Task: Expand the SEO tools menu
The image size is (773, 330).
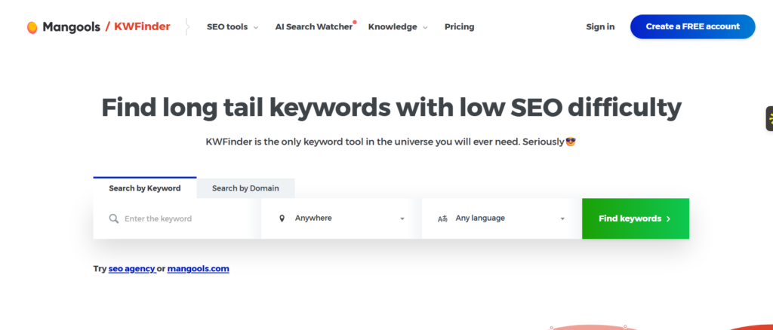Action: point(232,27)
